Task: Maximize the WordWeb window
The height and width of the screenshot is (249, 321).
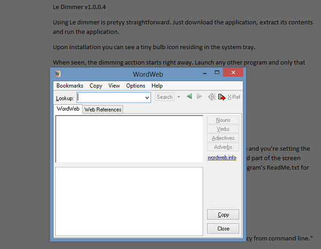Action: click(x=217, y=72)
